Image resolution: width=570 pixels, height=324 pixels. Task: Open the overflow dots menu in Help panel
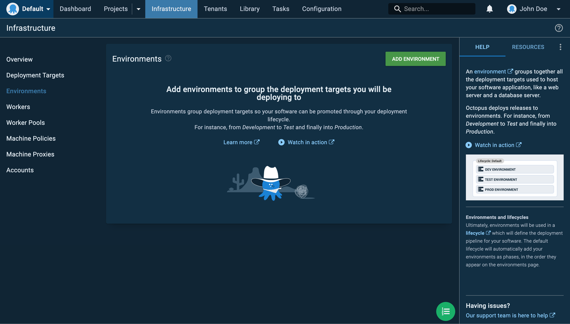[x=560, y=46]
